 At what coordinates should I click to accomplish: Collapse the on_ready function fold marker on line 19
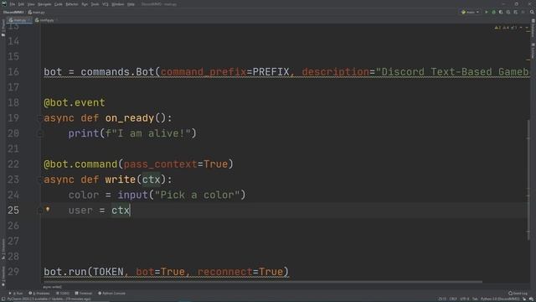pos(39,118)
